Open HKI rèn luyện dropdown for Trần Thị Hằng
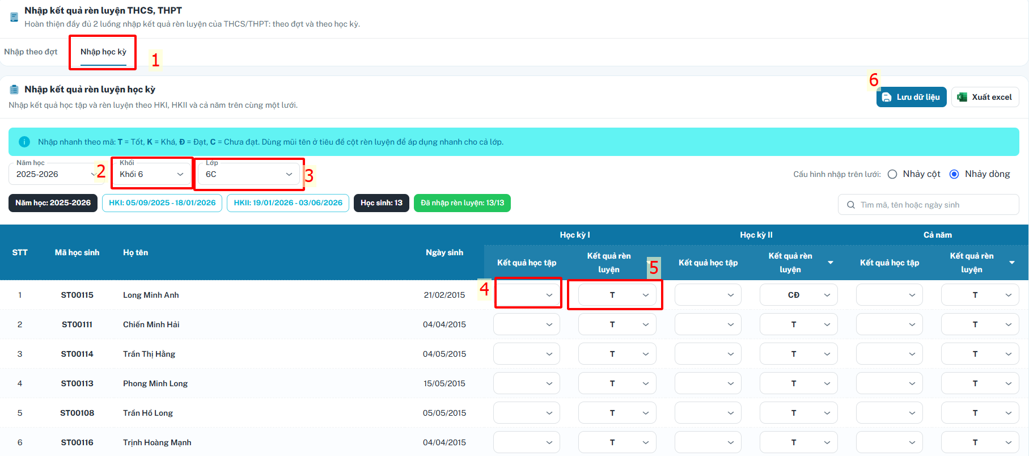Image resolution: width=1029 pixels, height=456 pixels. [x=617, y=354]
